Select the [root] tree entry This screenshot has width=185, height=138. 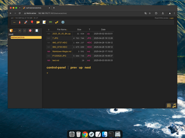pos(11,34)
